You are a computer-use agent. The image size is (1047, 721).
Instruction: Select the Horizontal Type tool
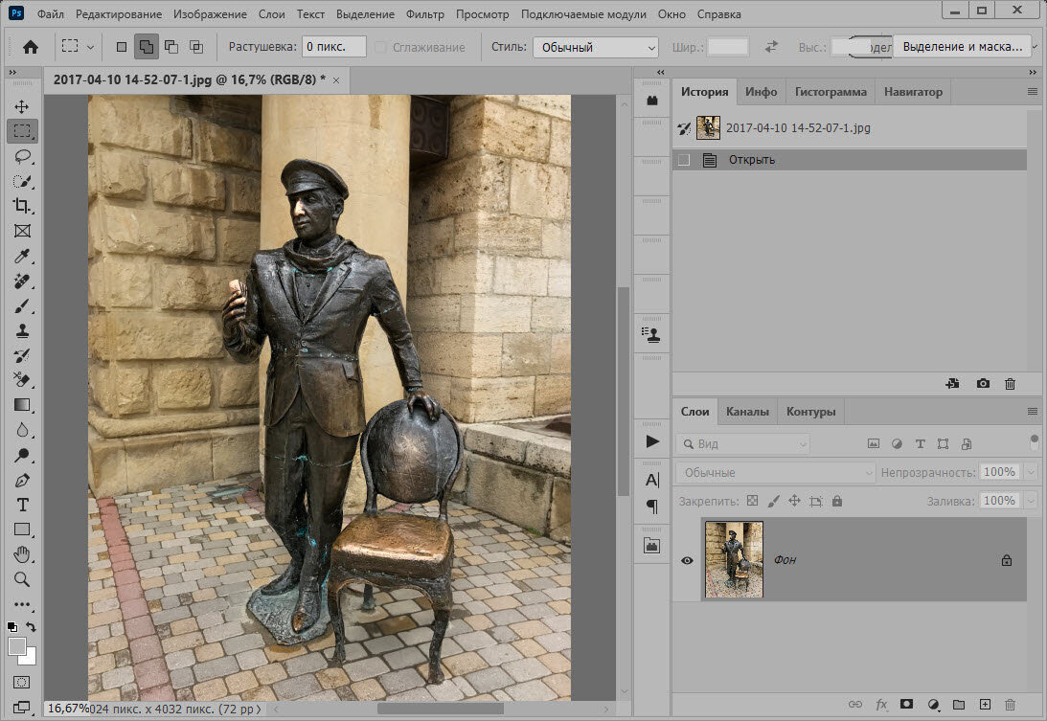point(21,505)
